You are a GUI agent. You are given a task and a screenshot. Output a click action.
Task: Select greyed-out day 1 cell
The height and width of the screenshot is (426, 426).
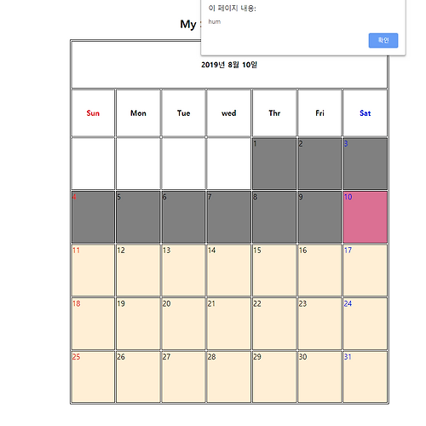coord(274,164)
